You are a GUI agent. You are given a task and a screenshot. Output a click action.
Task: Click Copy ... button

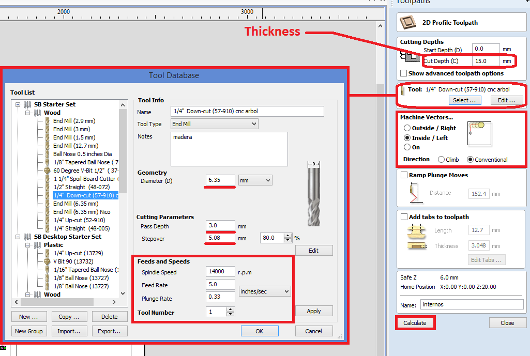(69, 317)
